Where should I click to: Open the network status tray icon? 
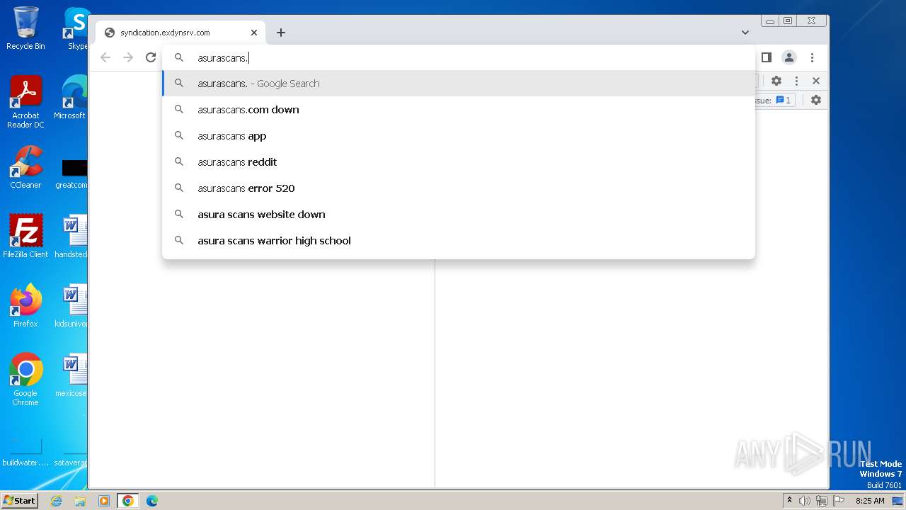point(822,501)
